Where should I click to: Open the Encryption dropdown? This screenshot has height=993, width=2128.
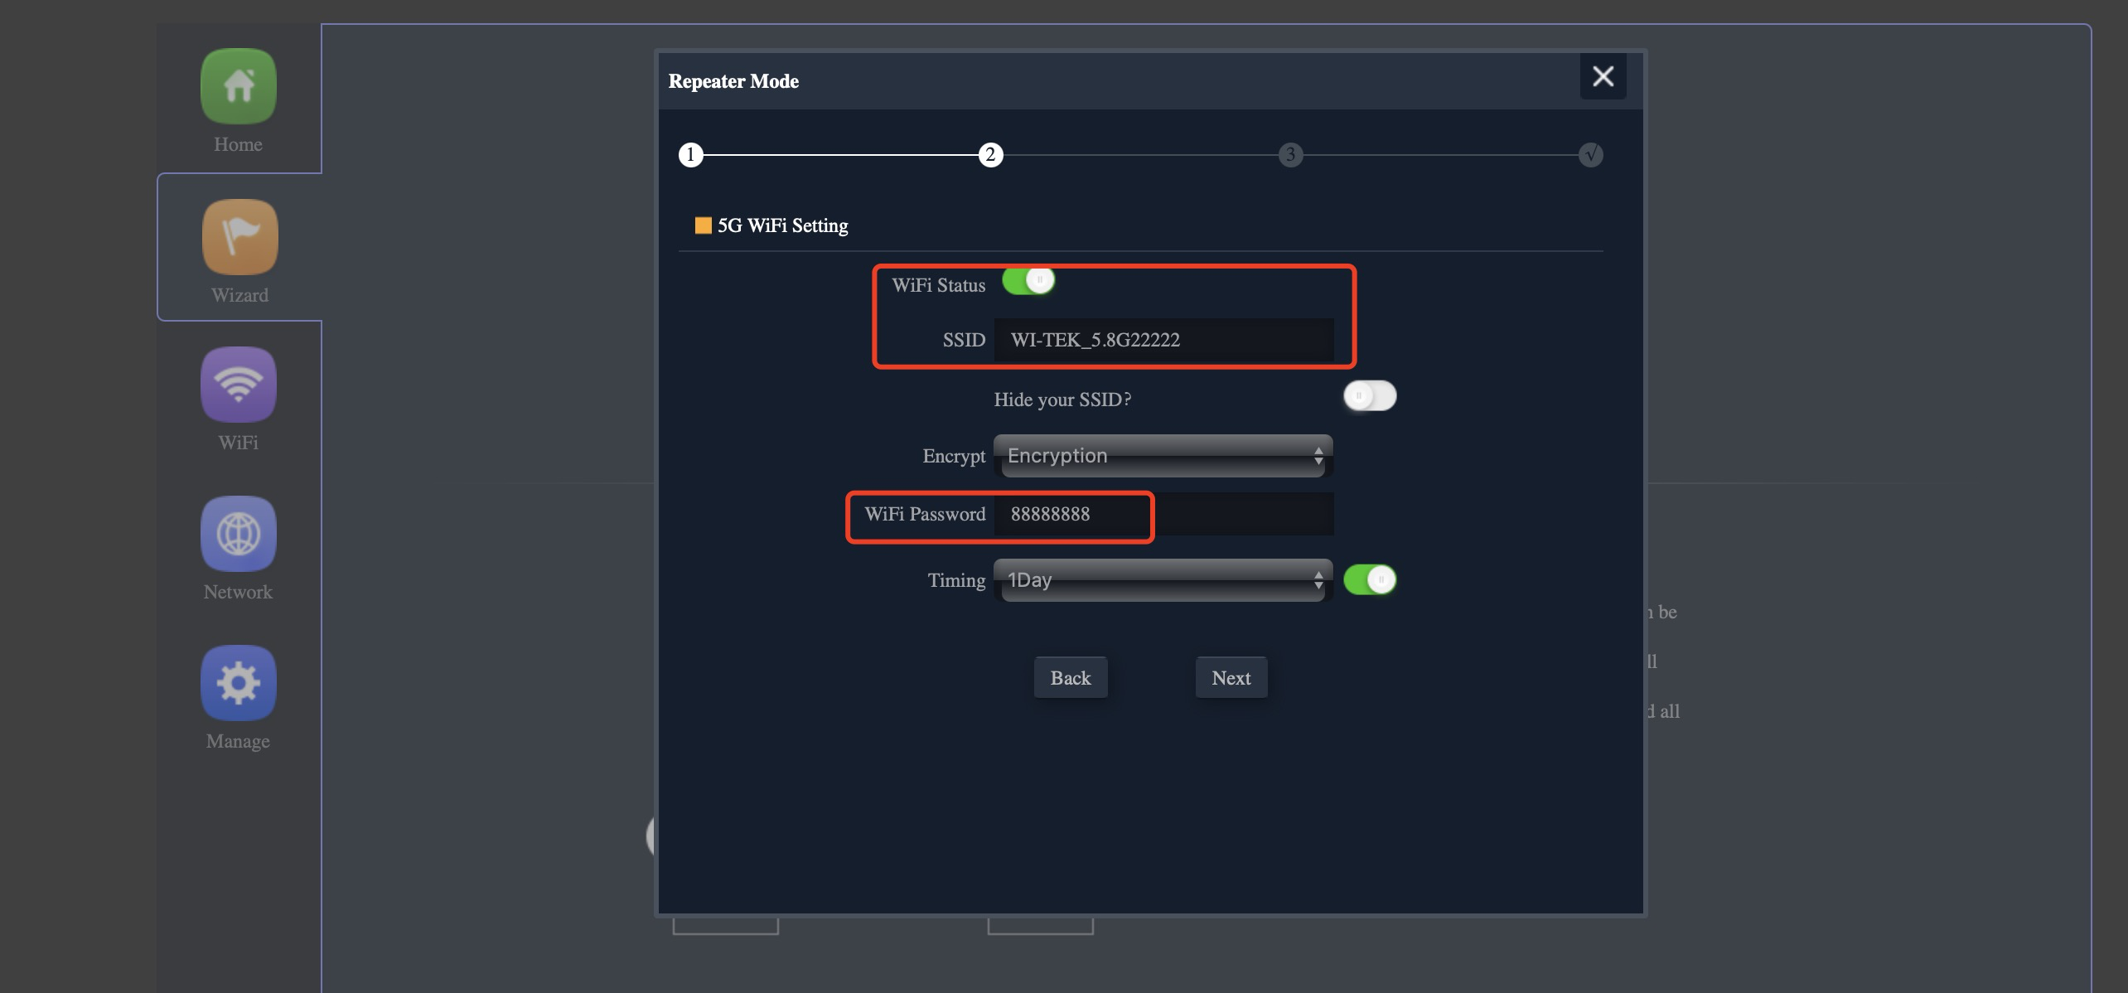[x=1162, y=456]
